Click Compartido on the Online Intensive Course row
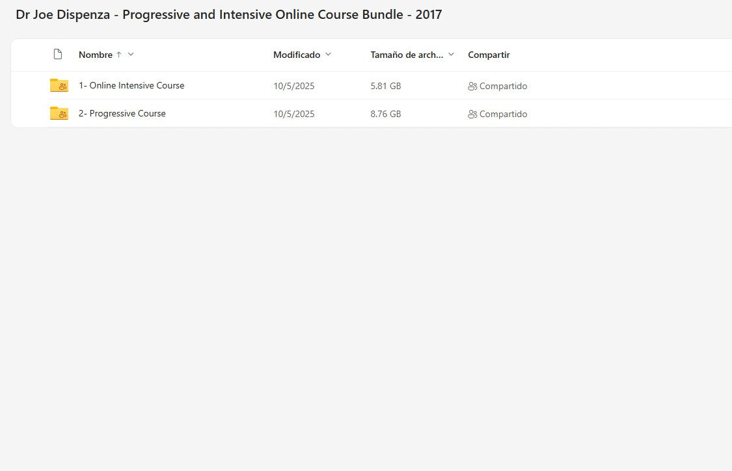The image size is (732, 471). click(x=503, y=86)
